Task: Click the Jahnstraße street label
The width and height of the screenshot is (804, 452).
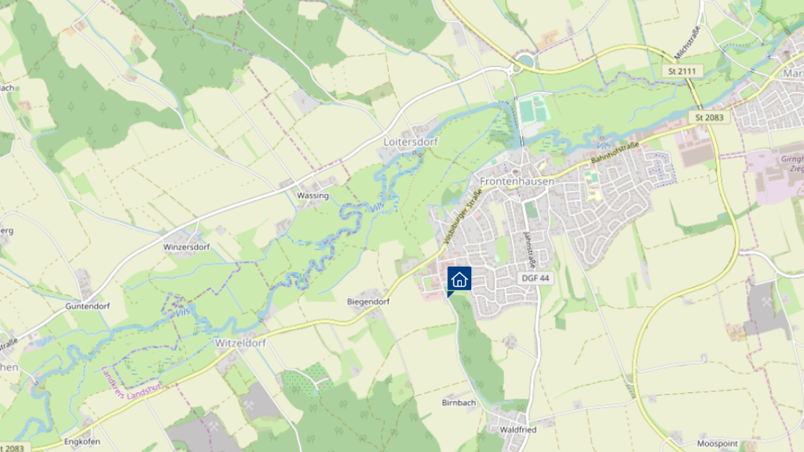Action: click(x=528, y=250)
